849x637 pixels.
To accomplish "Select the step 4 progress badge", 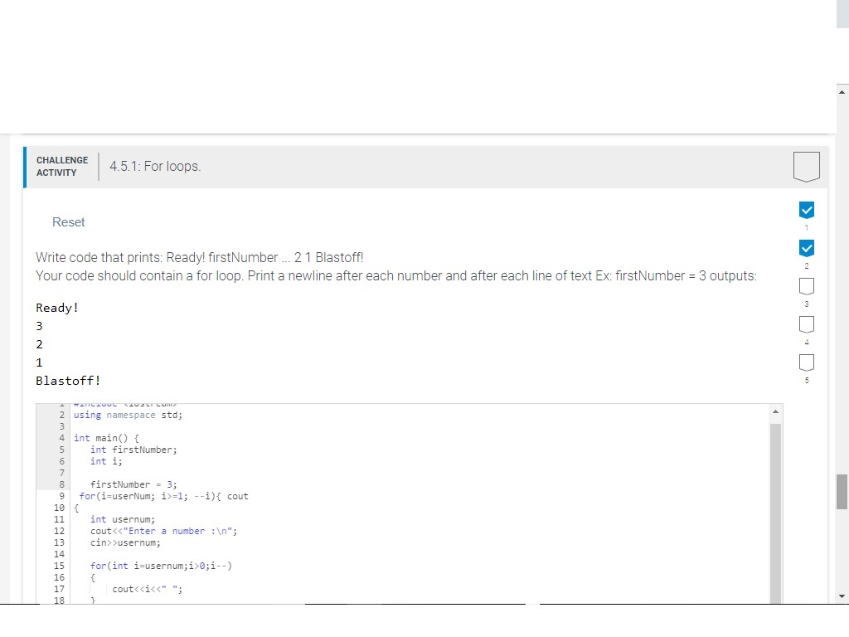I will (x=806, y=324).
